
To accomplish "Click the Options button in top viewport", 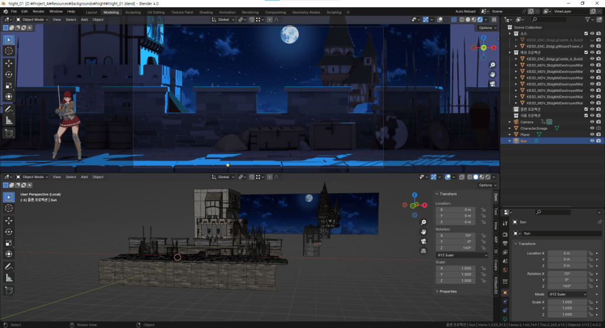I will tap(487, 28).
